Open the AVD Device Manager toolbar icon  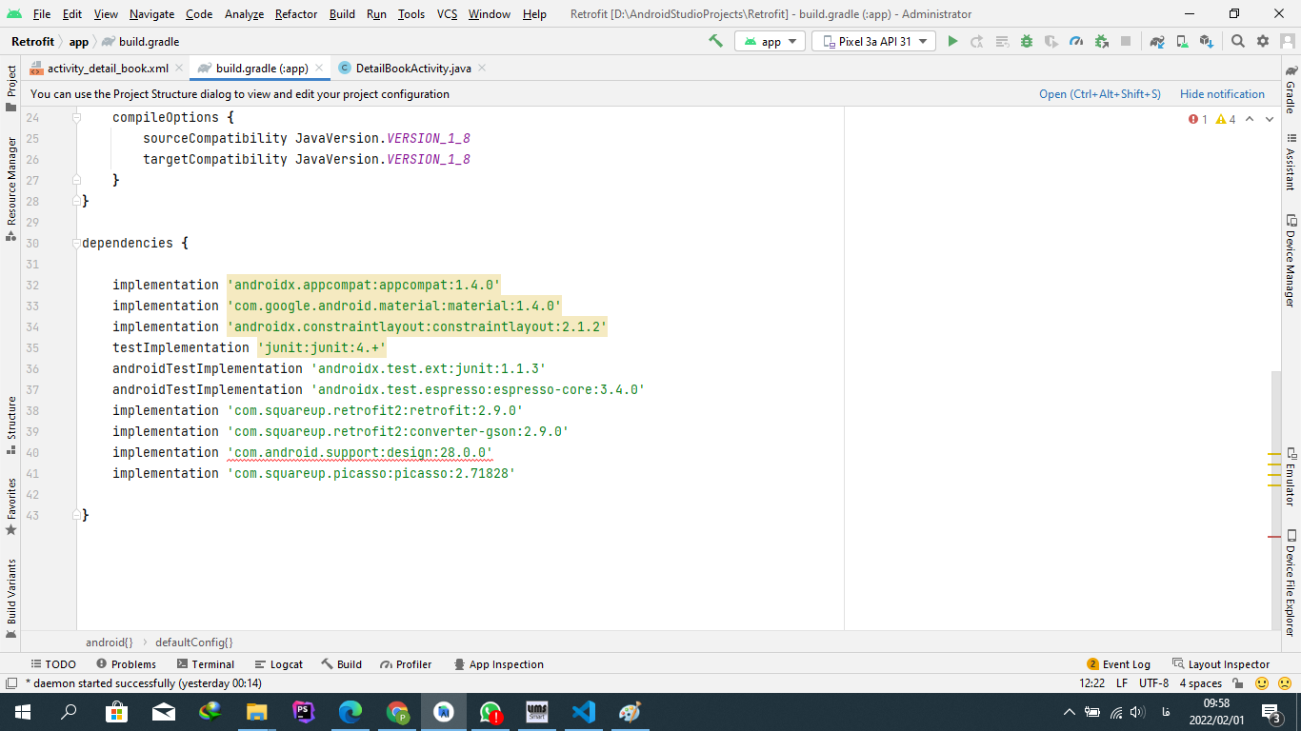[x=1182, y=41]
